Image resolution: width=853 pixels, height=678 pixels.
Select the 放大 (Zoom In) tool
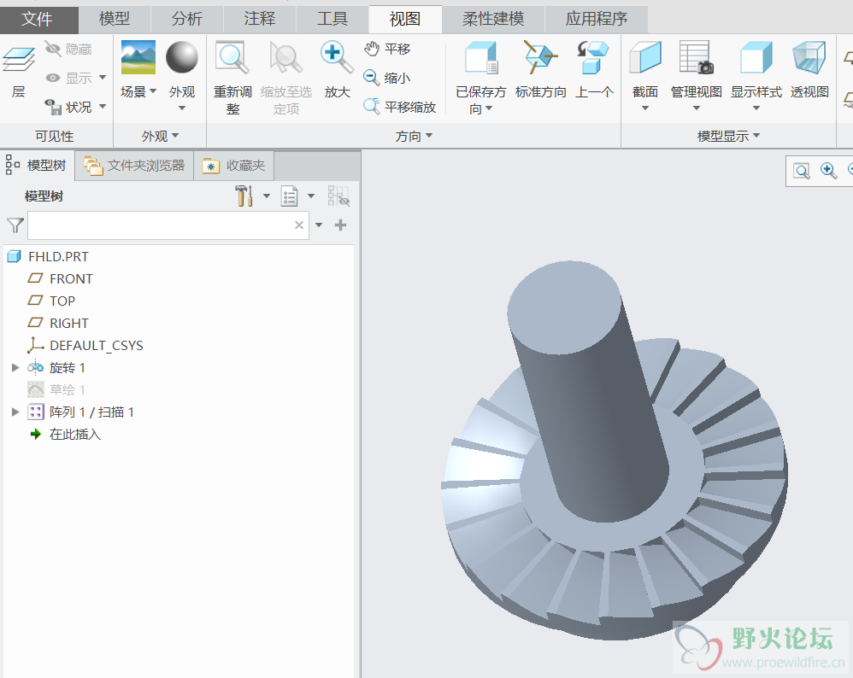coord(337,70)
